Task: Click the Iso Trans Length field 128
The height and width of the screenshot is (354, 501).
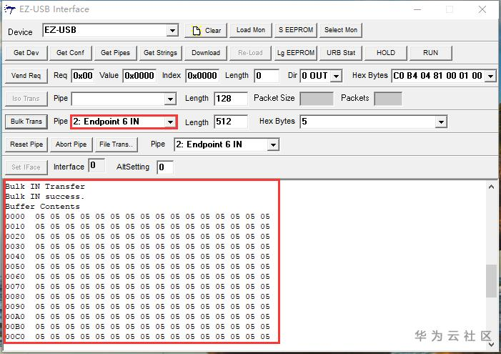Action: 231,99
